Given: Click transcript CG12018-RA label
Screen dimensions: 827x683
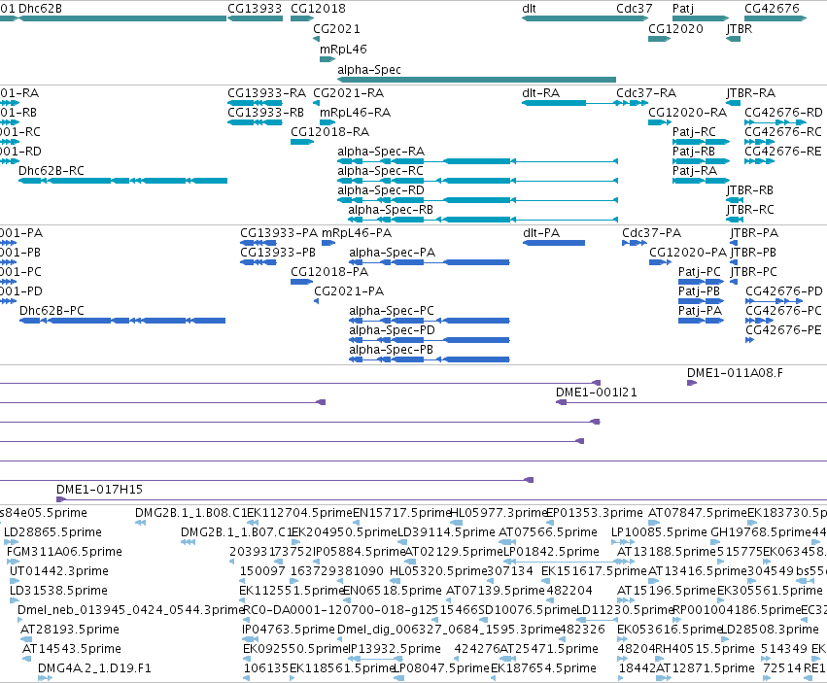Looking at the screenshot, I should click(x=329, y=132).
